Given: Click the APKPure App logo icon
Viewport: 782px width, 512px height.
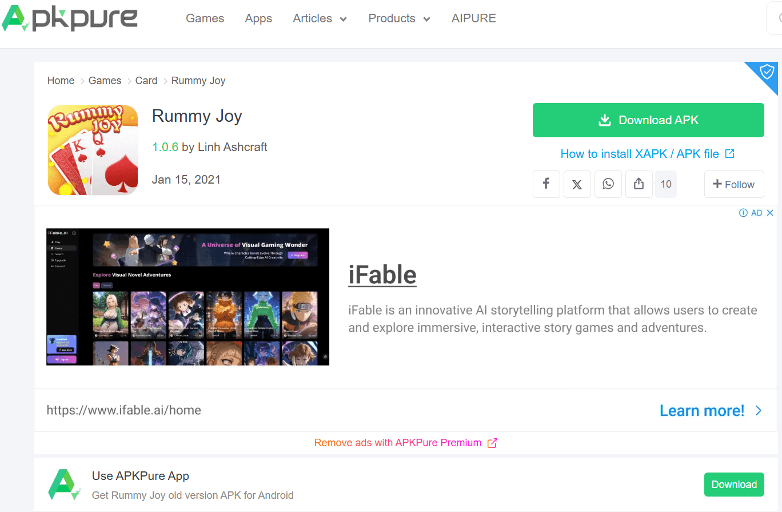Looking at the screenshot, I should [x=65, y=485].
